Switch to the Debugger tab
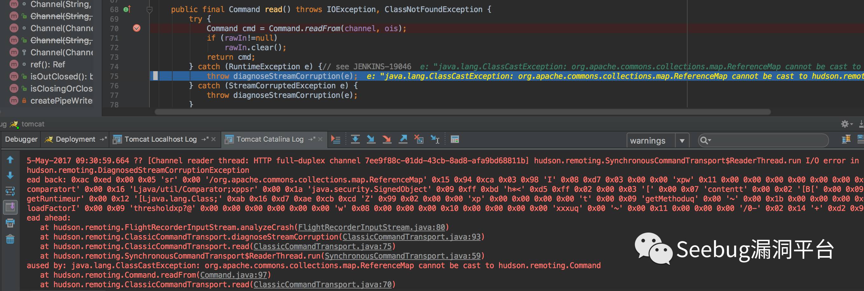 [x=21, y=139]
